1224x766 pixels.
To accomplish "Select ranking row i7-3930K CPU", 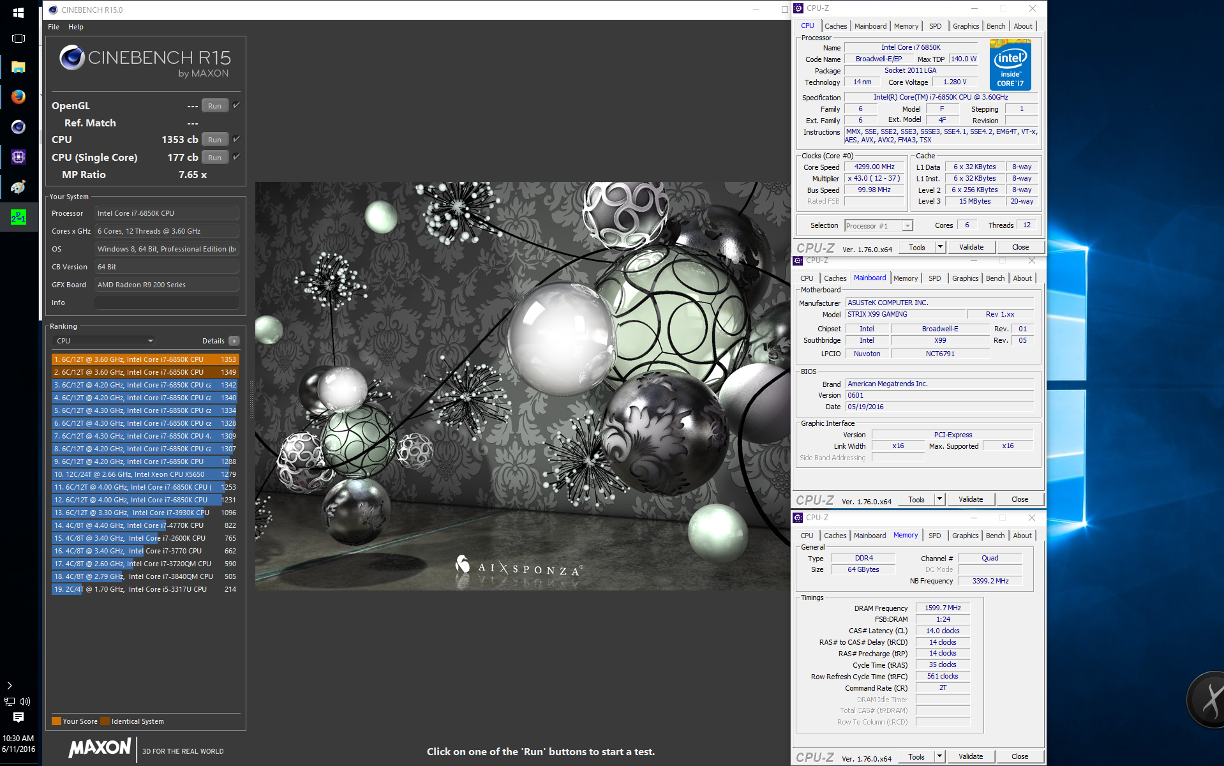I will click(146, 513).
